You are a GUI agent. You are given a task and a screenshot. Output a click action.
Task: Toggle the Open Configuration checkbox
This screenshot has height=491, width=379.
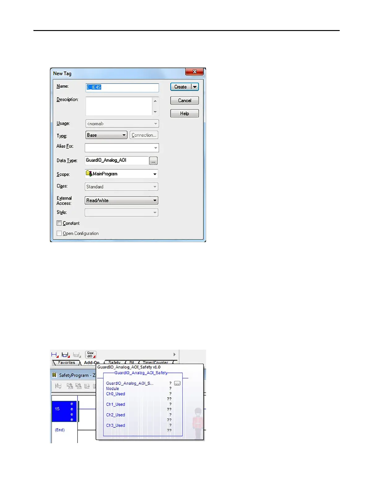pos(59,233)
